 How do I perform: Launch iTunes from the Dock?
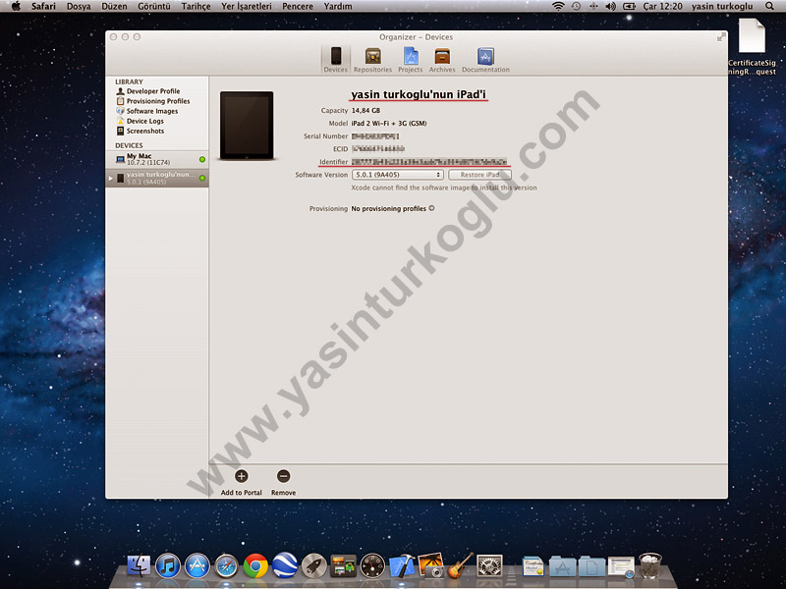(x=168, y=566)
